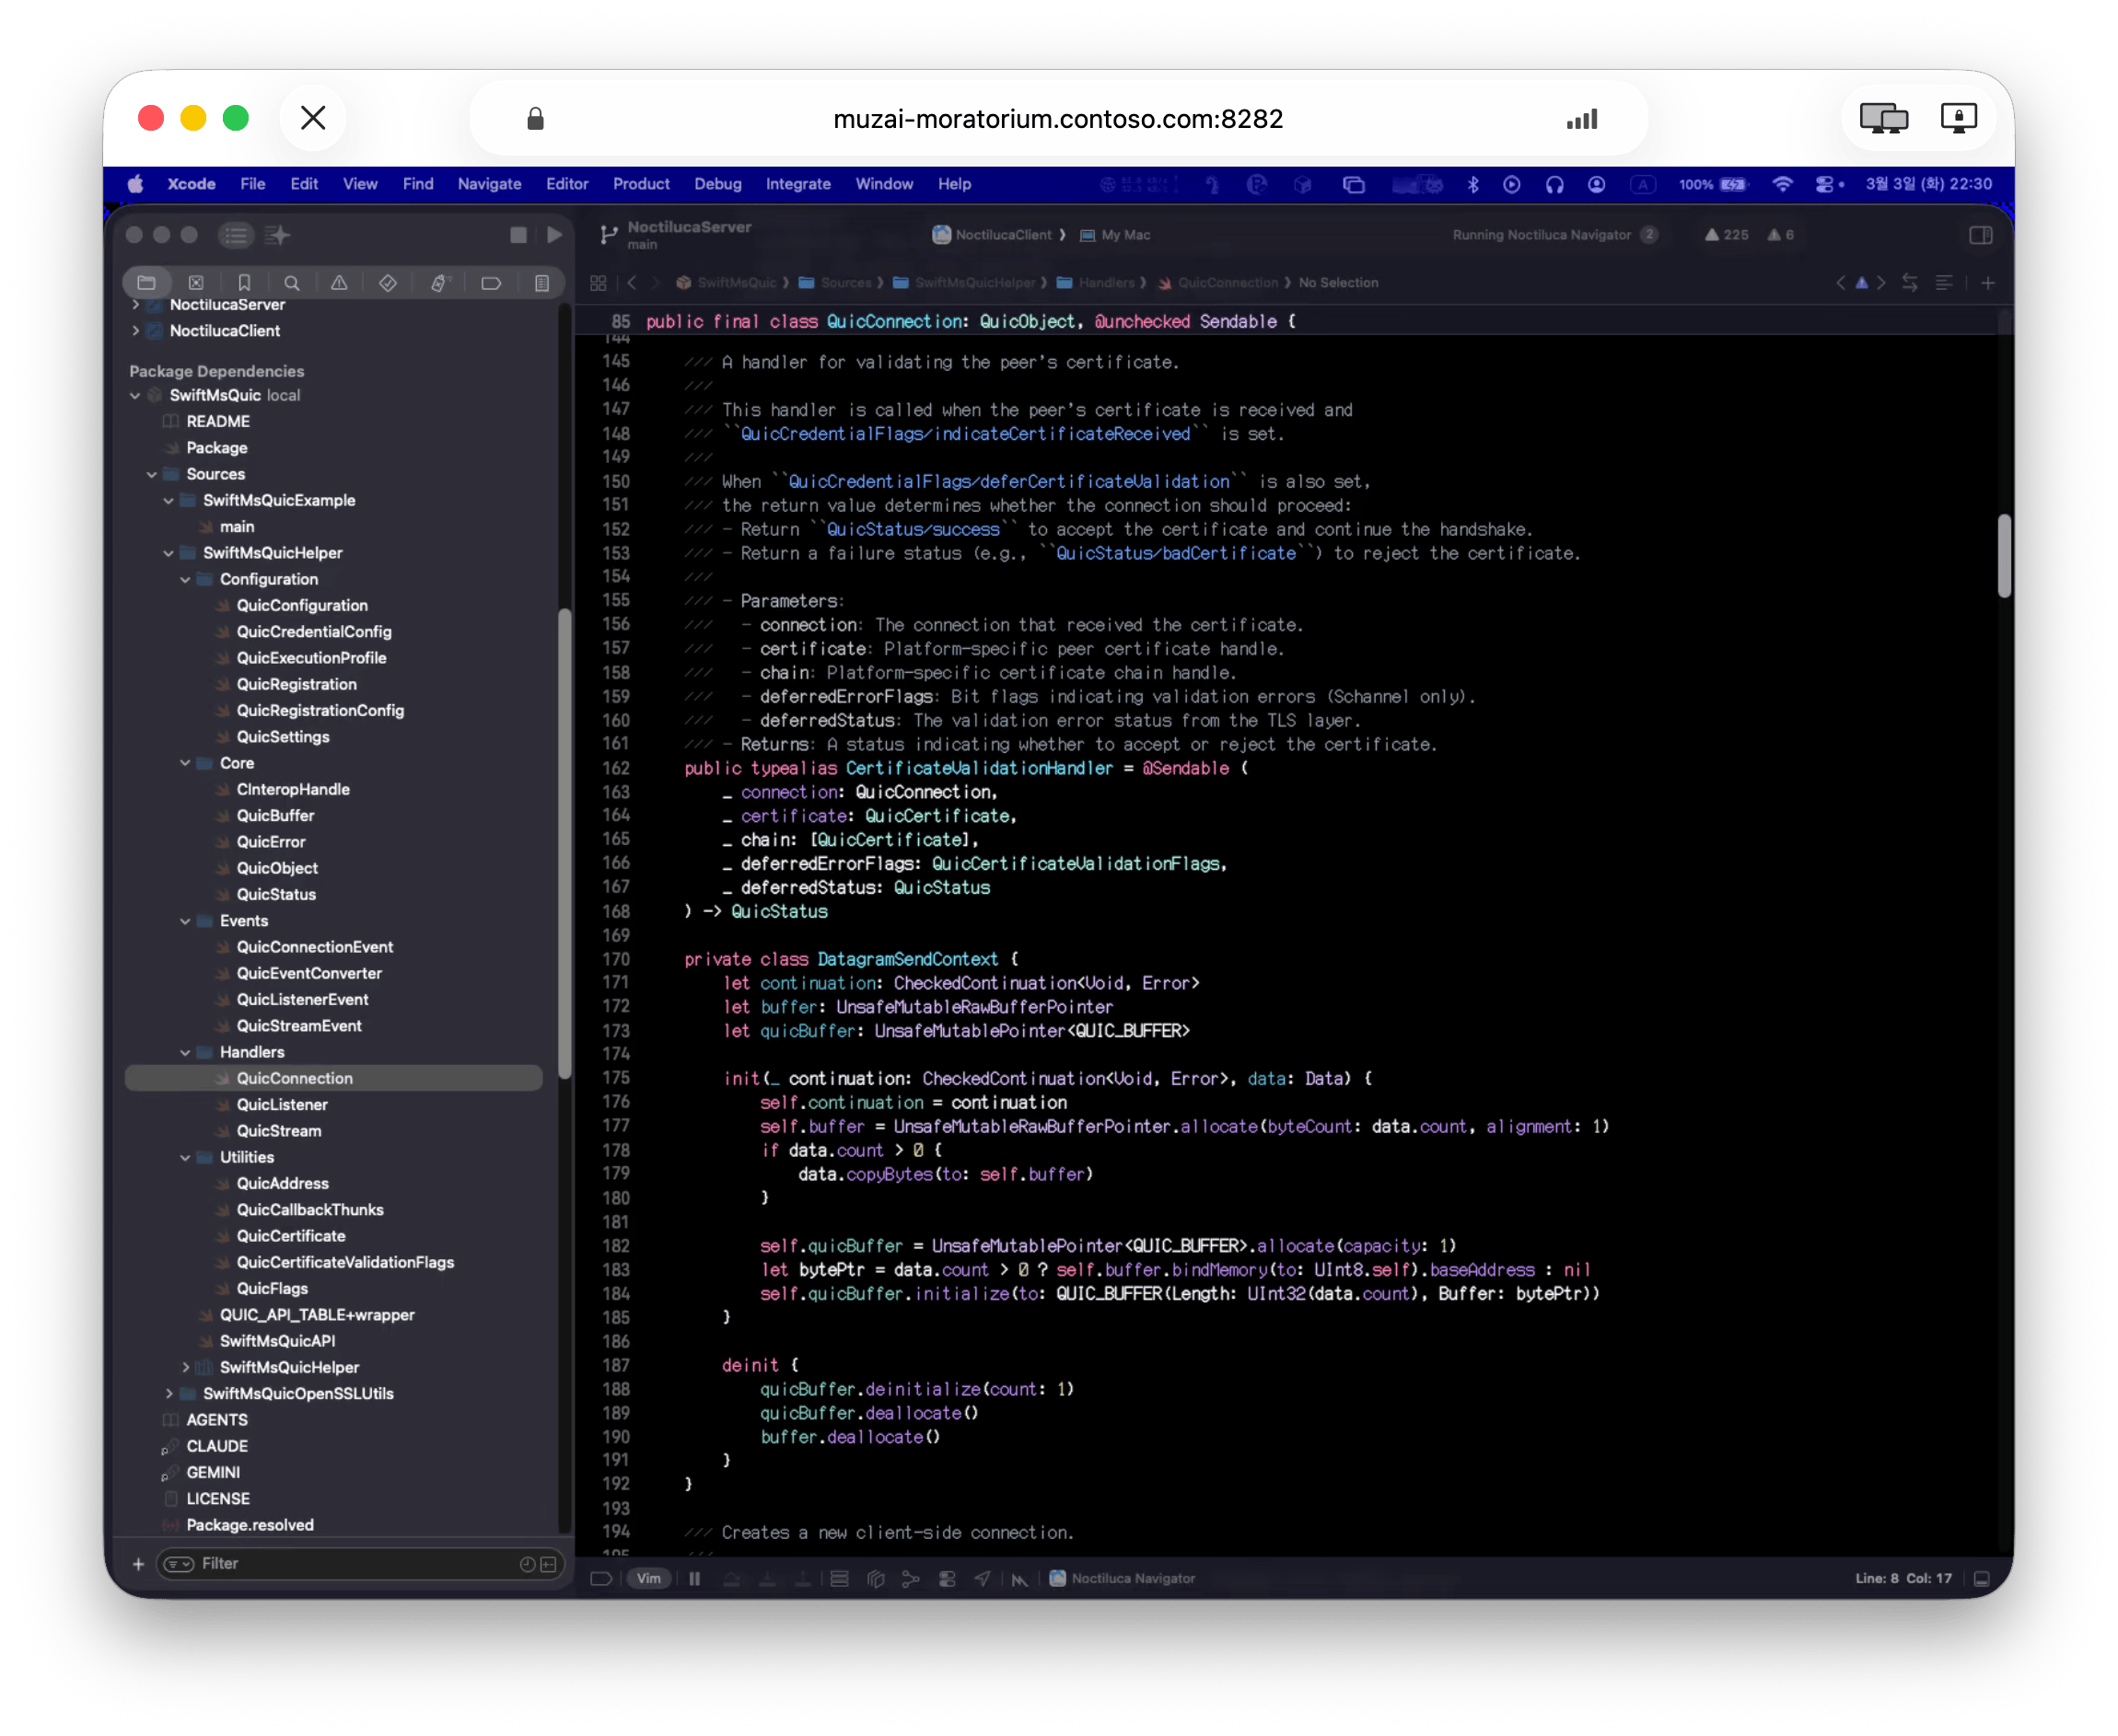Screen dimensions: 2118x1736
Task: Click the debug Memory Graph icon
Action: tap(911, 1578)
